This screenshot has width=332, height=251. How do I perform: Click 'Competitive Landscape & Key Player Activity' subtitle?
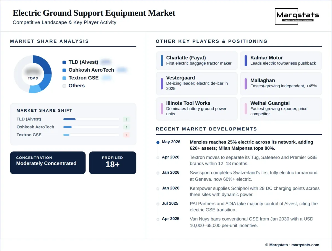(x=64, y=22)
